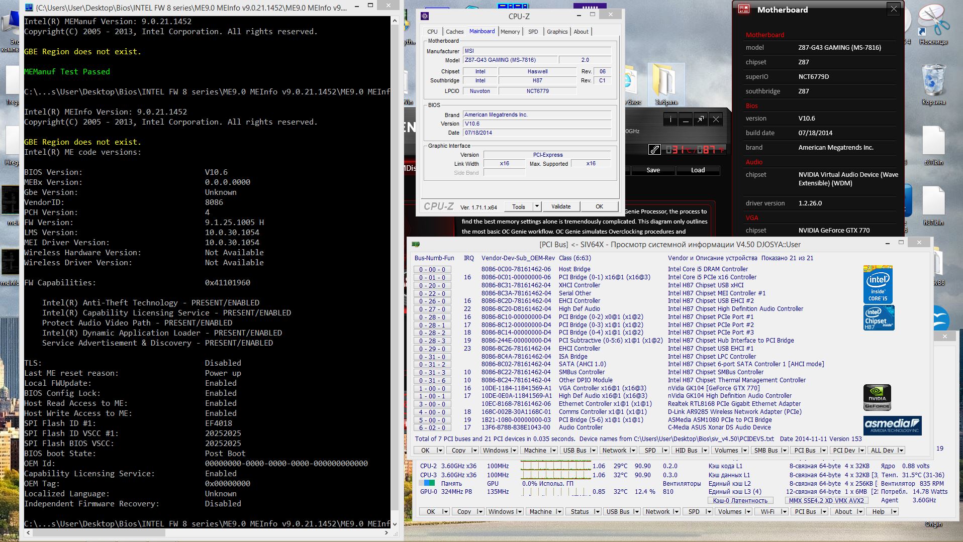The width and height of the screenshot is (963, 542).
Task: Click the SMB Bus button in SIV
Action: point(765,450)
